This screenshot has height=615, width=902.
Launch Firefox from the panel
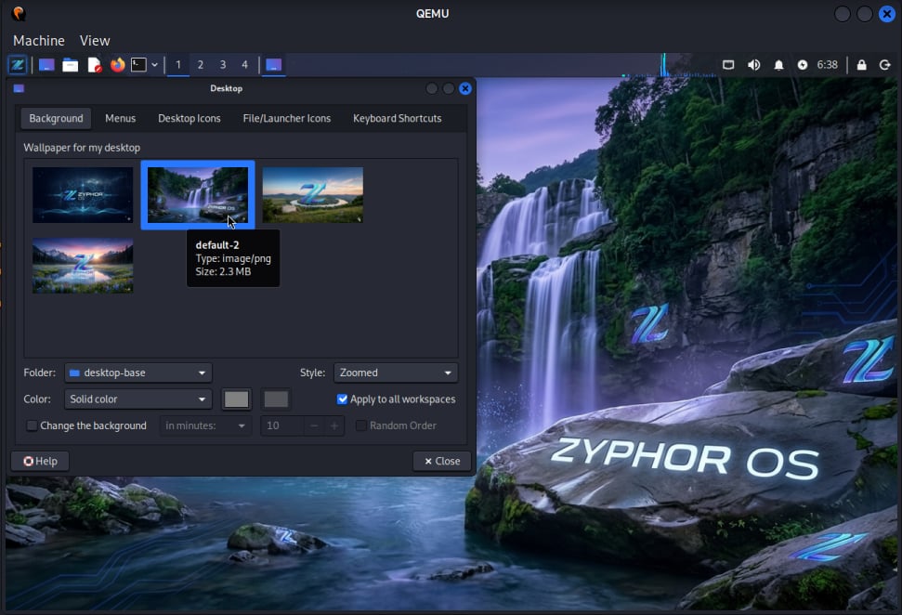tap(117, 65)
